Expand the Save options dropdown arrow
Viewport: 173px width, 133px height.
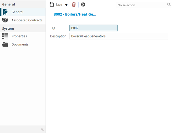click(x=66, y=5)
